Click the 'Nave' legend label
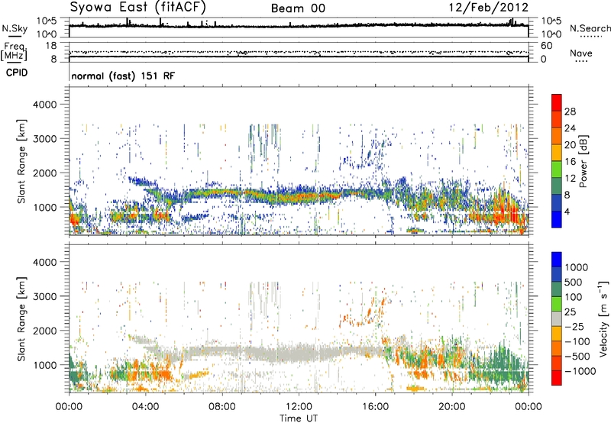Screen dimensions: 611x423 point(580,53)
